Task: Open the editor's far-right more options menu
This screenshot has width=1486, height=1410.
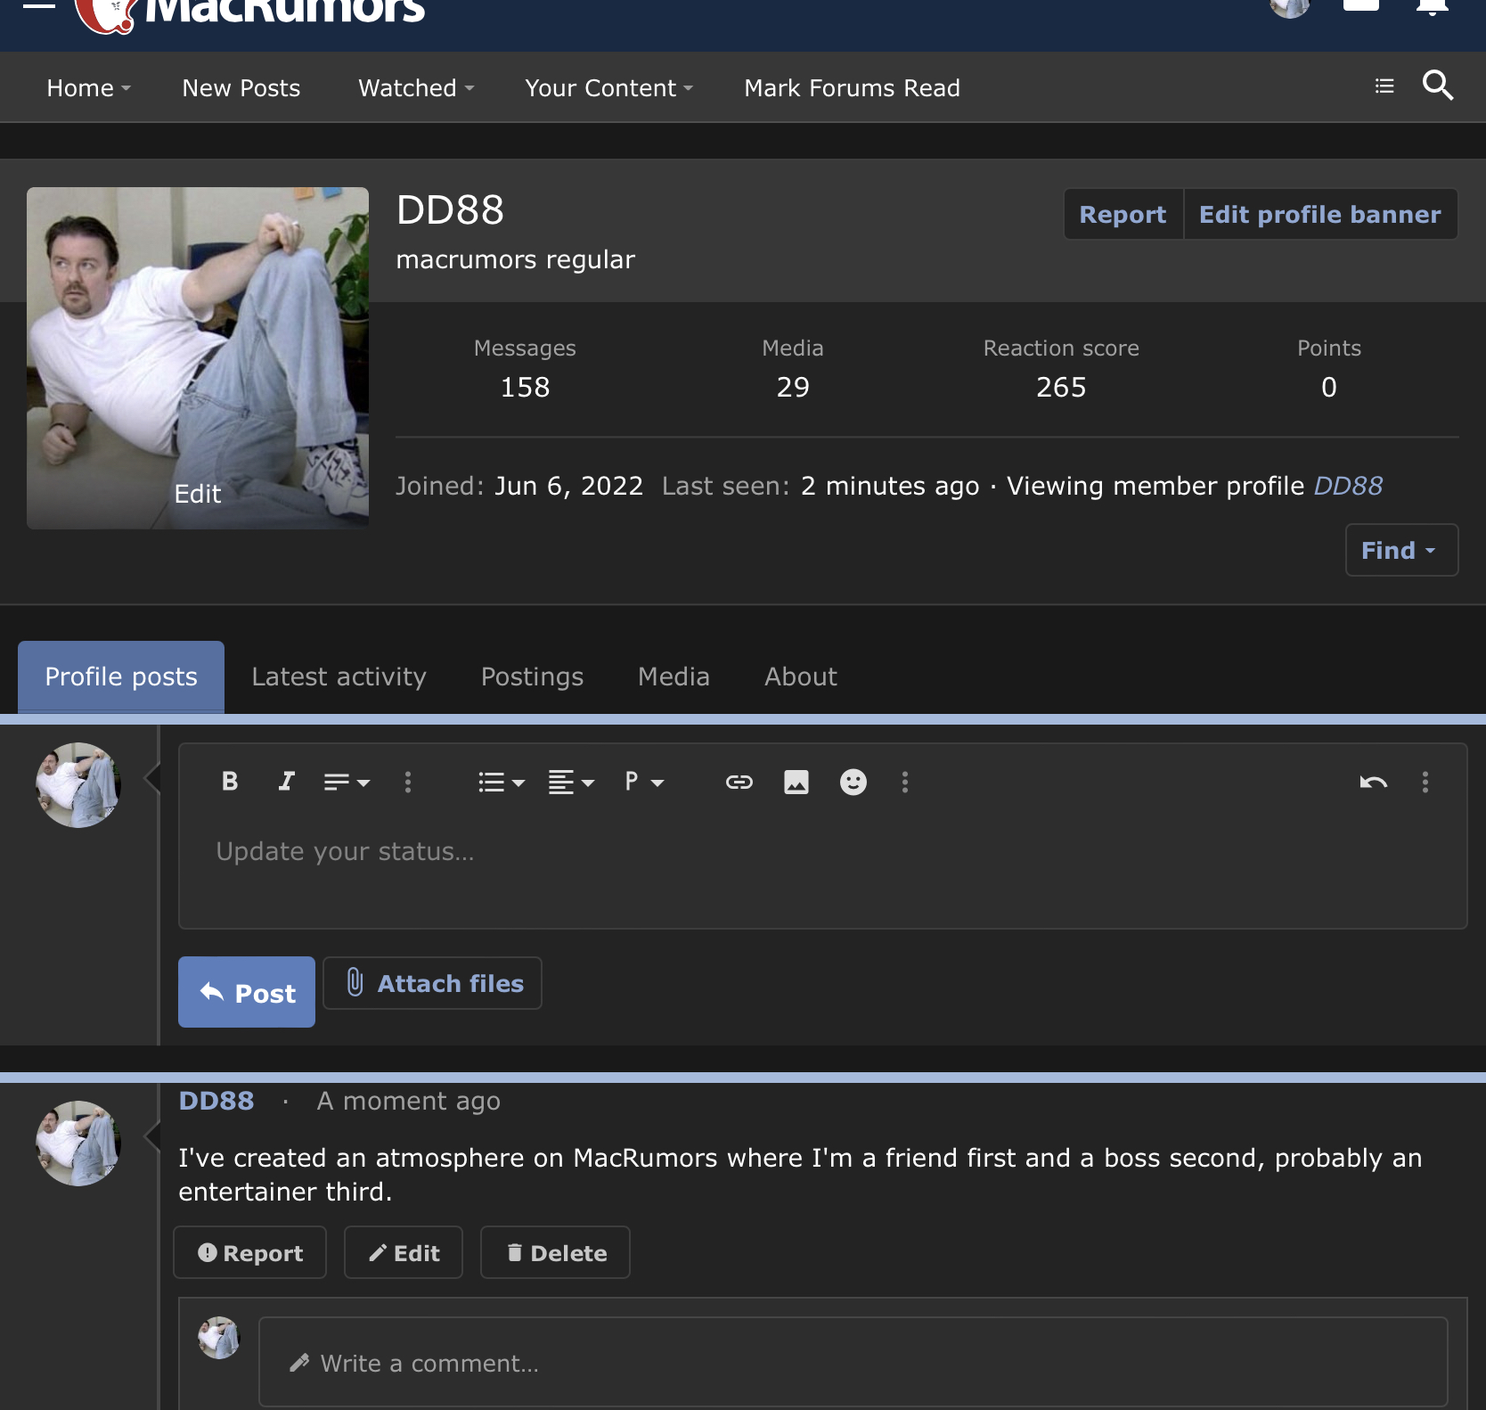Action: click(1425, 782)
